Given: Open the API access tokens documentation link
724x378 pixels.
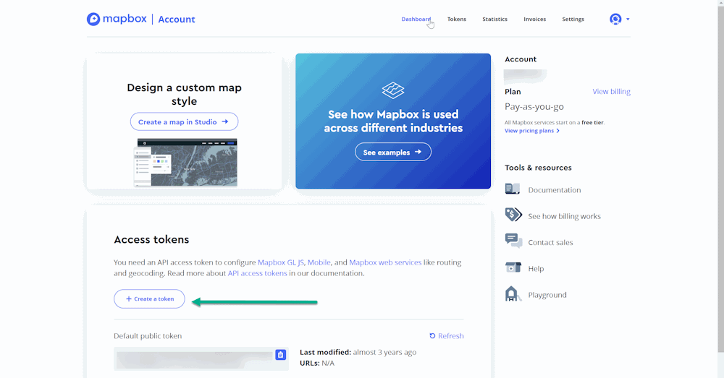Looking at the screenshot, I should pos(257,273).
